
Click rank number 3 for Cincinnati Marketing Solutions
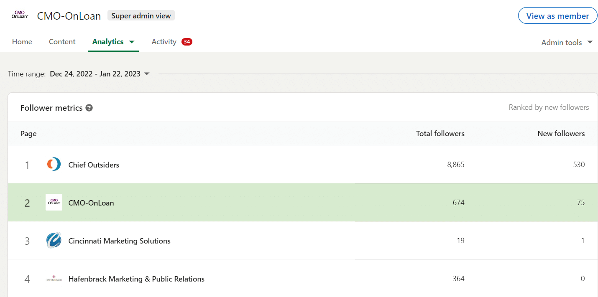click(27, 241)
